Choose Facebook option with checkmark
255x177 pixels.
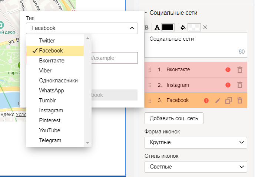click(x=55, y=51)
